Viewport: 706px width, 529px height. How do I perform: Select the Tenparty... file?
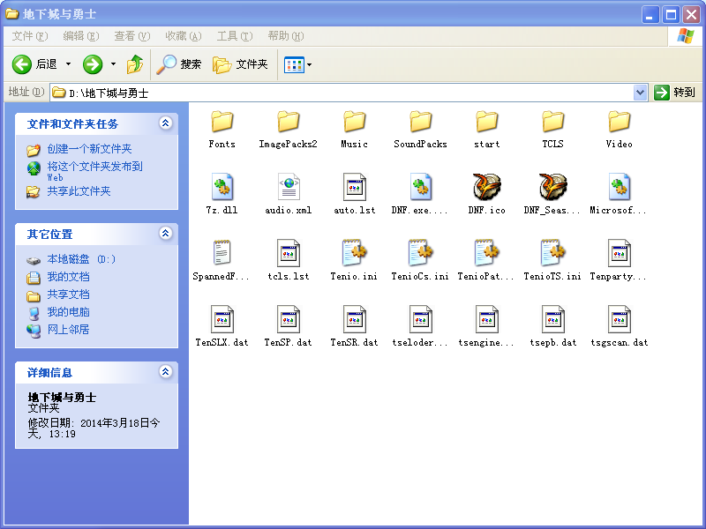[620, 261]
